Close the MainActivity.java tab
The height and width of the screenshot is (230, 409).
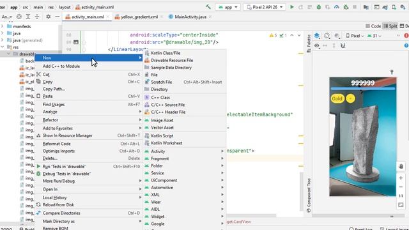(x=210, y=17)
